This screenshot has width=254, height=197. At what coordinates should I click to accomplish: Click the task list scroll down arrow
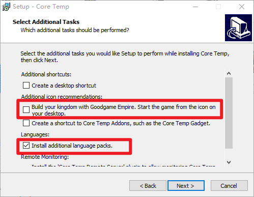pyautogui.click(x=229, y=162)
